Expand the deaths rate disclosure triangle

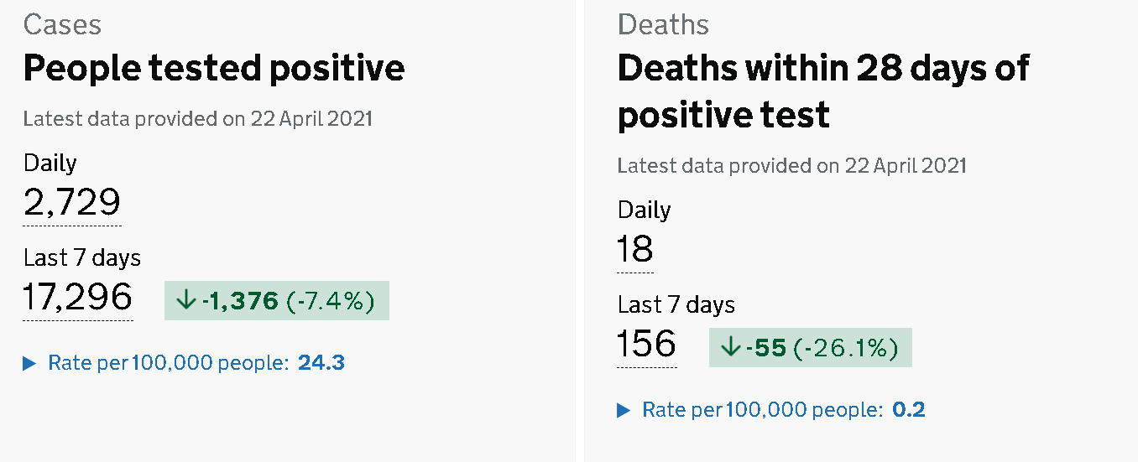point(624,410)
